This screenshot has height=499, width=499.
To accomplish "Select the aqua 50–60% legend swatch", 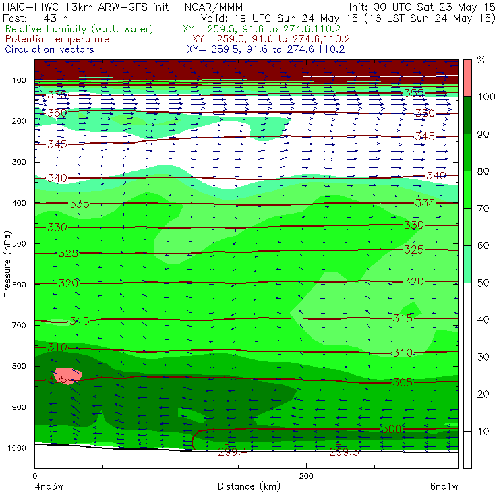I will 467,264.
